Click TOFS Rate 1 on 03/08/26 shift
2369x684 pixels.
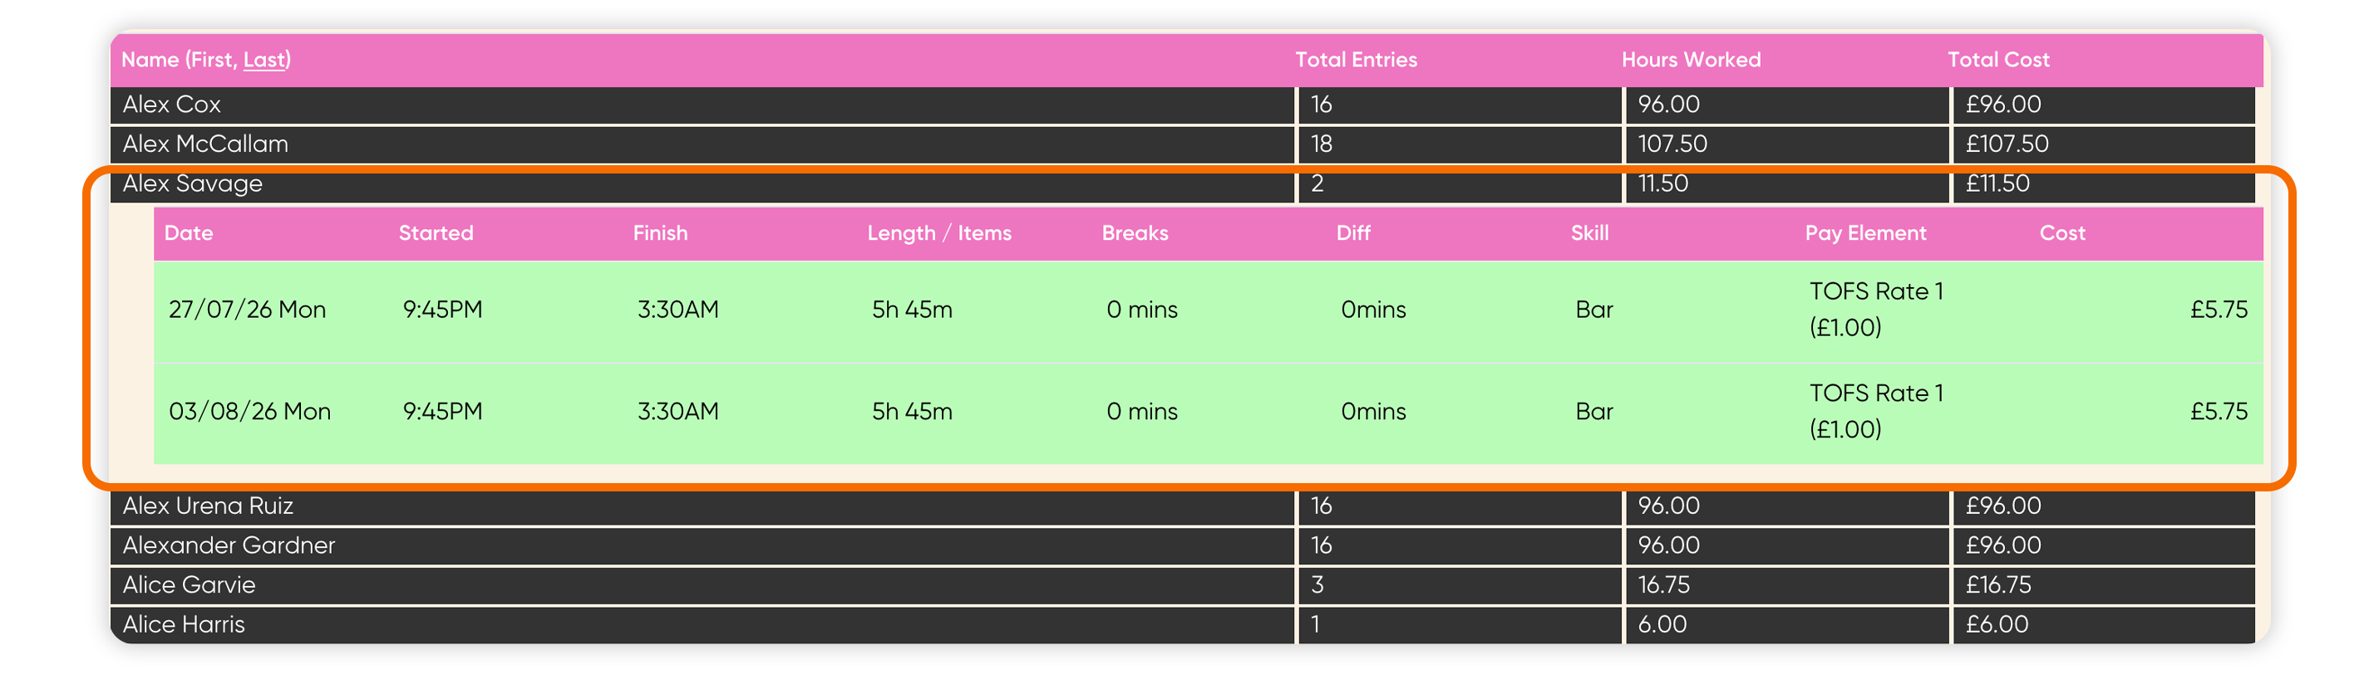[x=1876, y=393]
